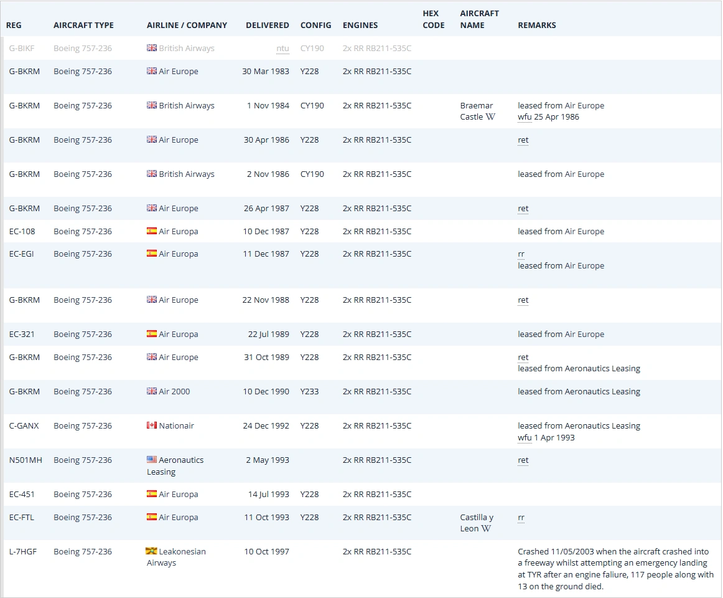Click AIRLINE / COMPANY column header

187,25
